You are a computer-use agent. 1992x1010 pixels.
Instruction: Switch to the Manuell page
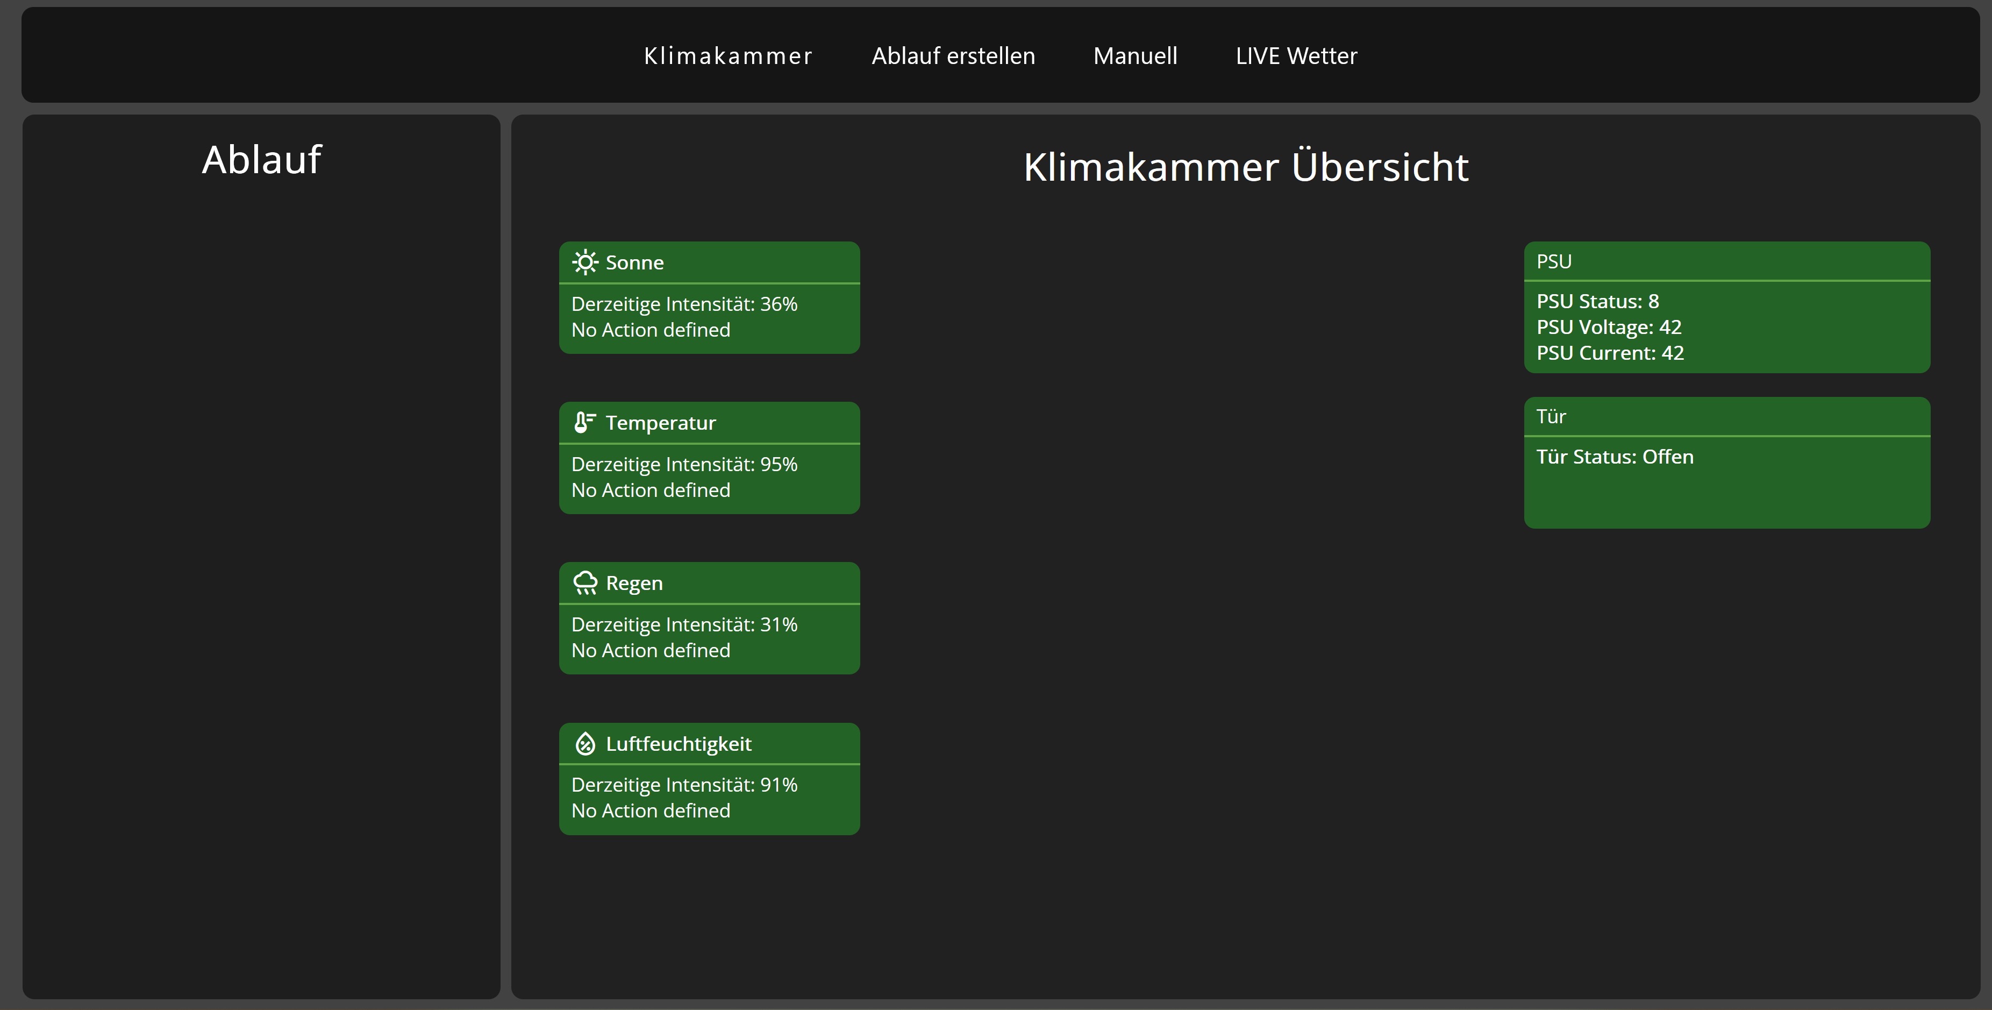1134,56
